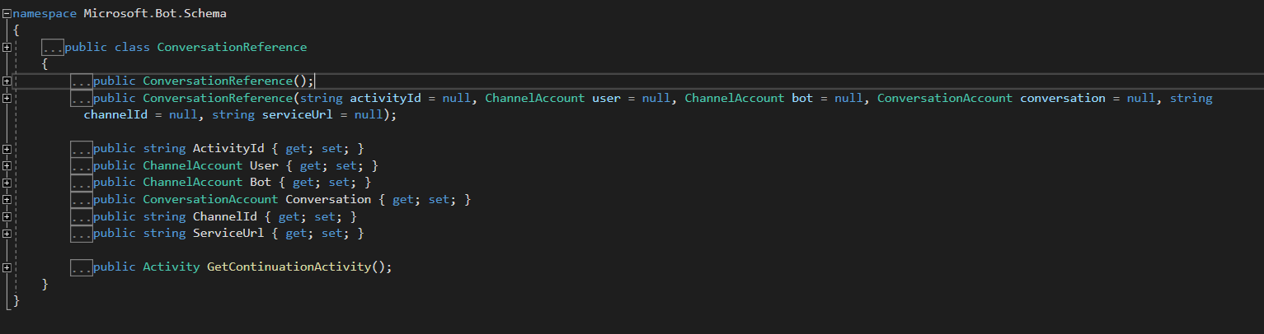Viewport: 1264px width, 334px height.
Task: Open collapsed ellipsis before ChannelAccount User property
Action: (x=82, y=165)
